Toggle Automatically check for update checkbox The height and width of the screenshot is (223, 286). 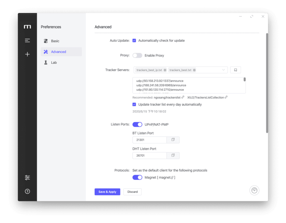(134, 40)
